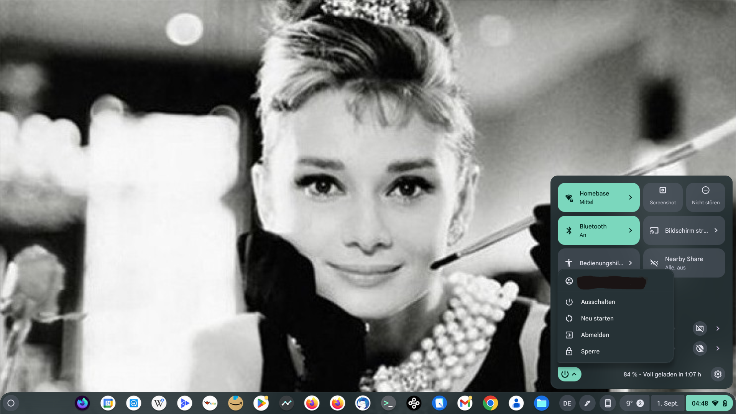
Task: Open the Terminal app
Action: (388, 403)
